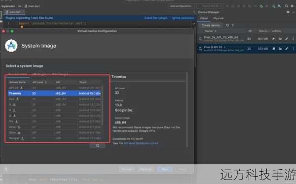Viewport: 296px width, 184px height.
Task: Click the green sync icon in toolbar
Action: point(261,6)
